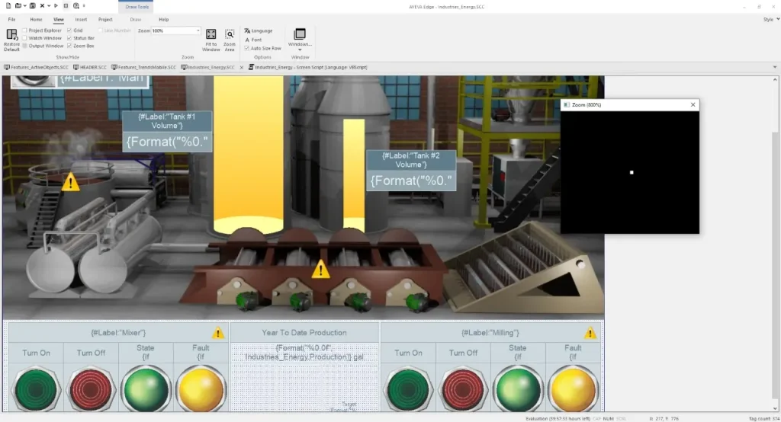Select the Milling State green indicator light
The width and height of the screenshot is (781, 422).
[518, 388]
